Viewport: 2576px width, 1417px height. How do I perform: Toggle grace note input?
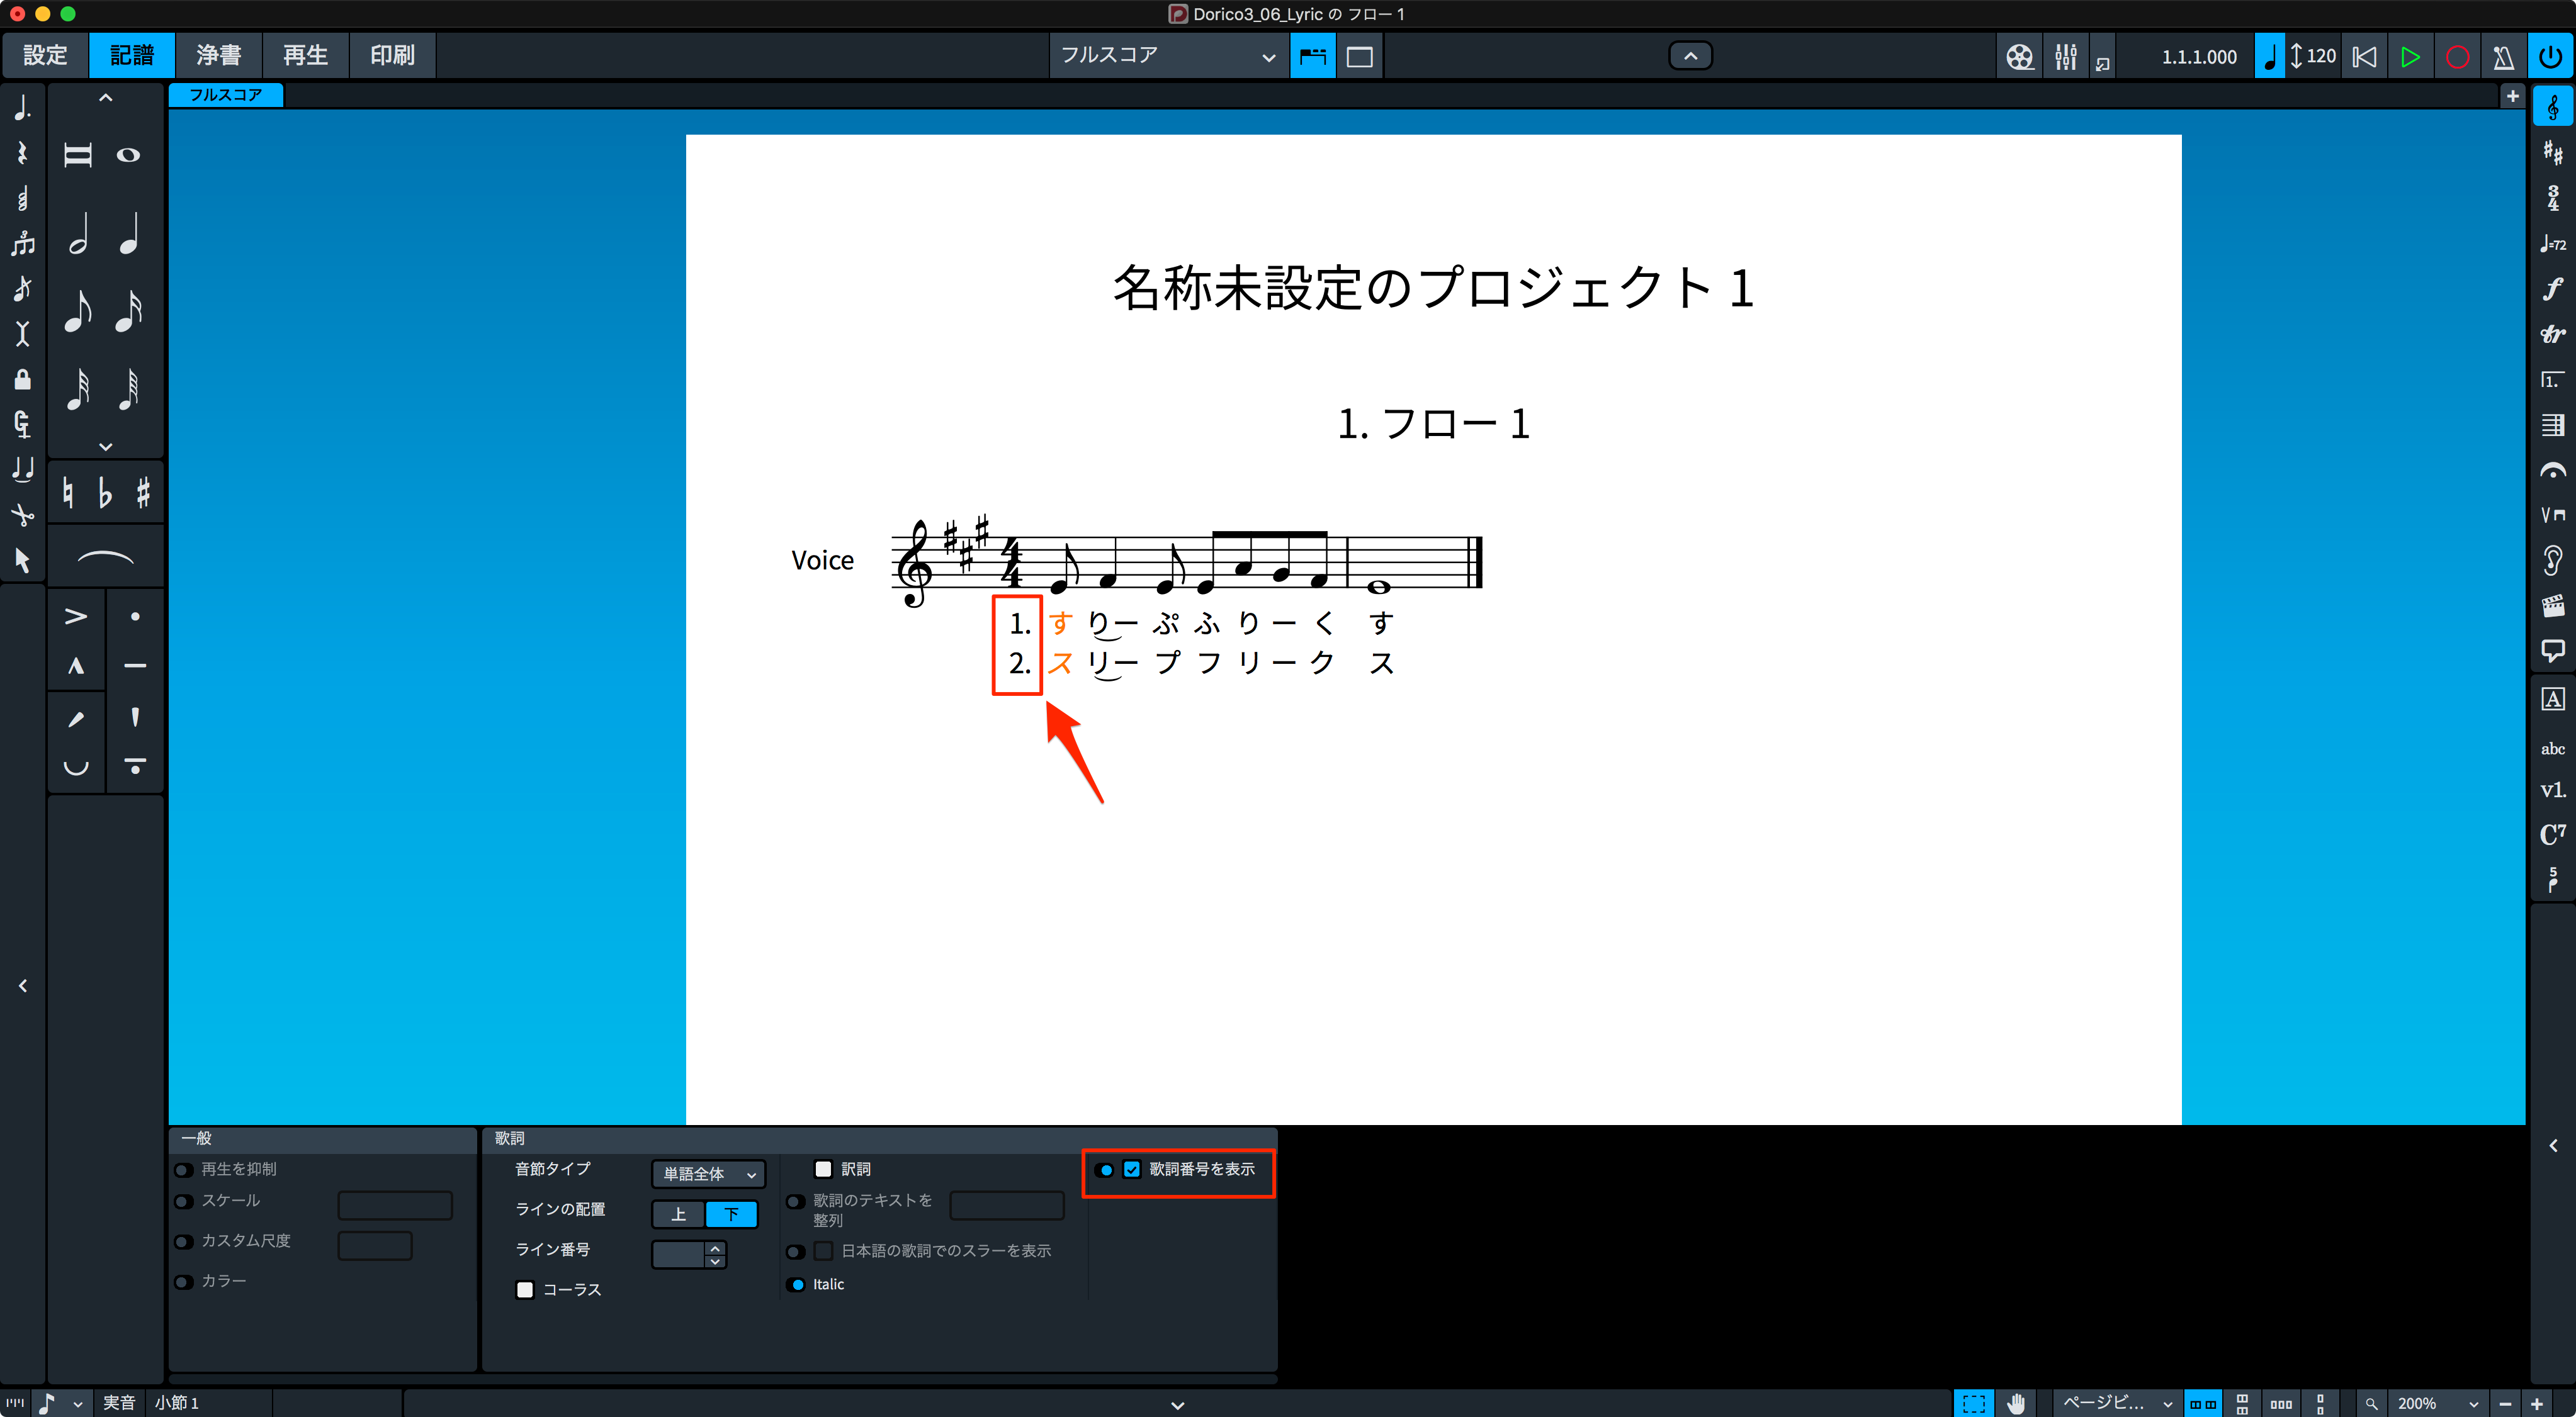point(22,289)
